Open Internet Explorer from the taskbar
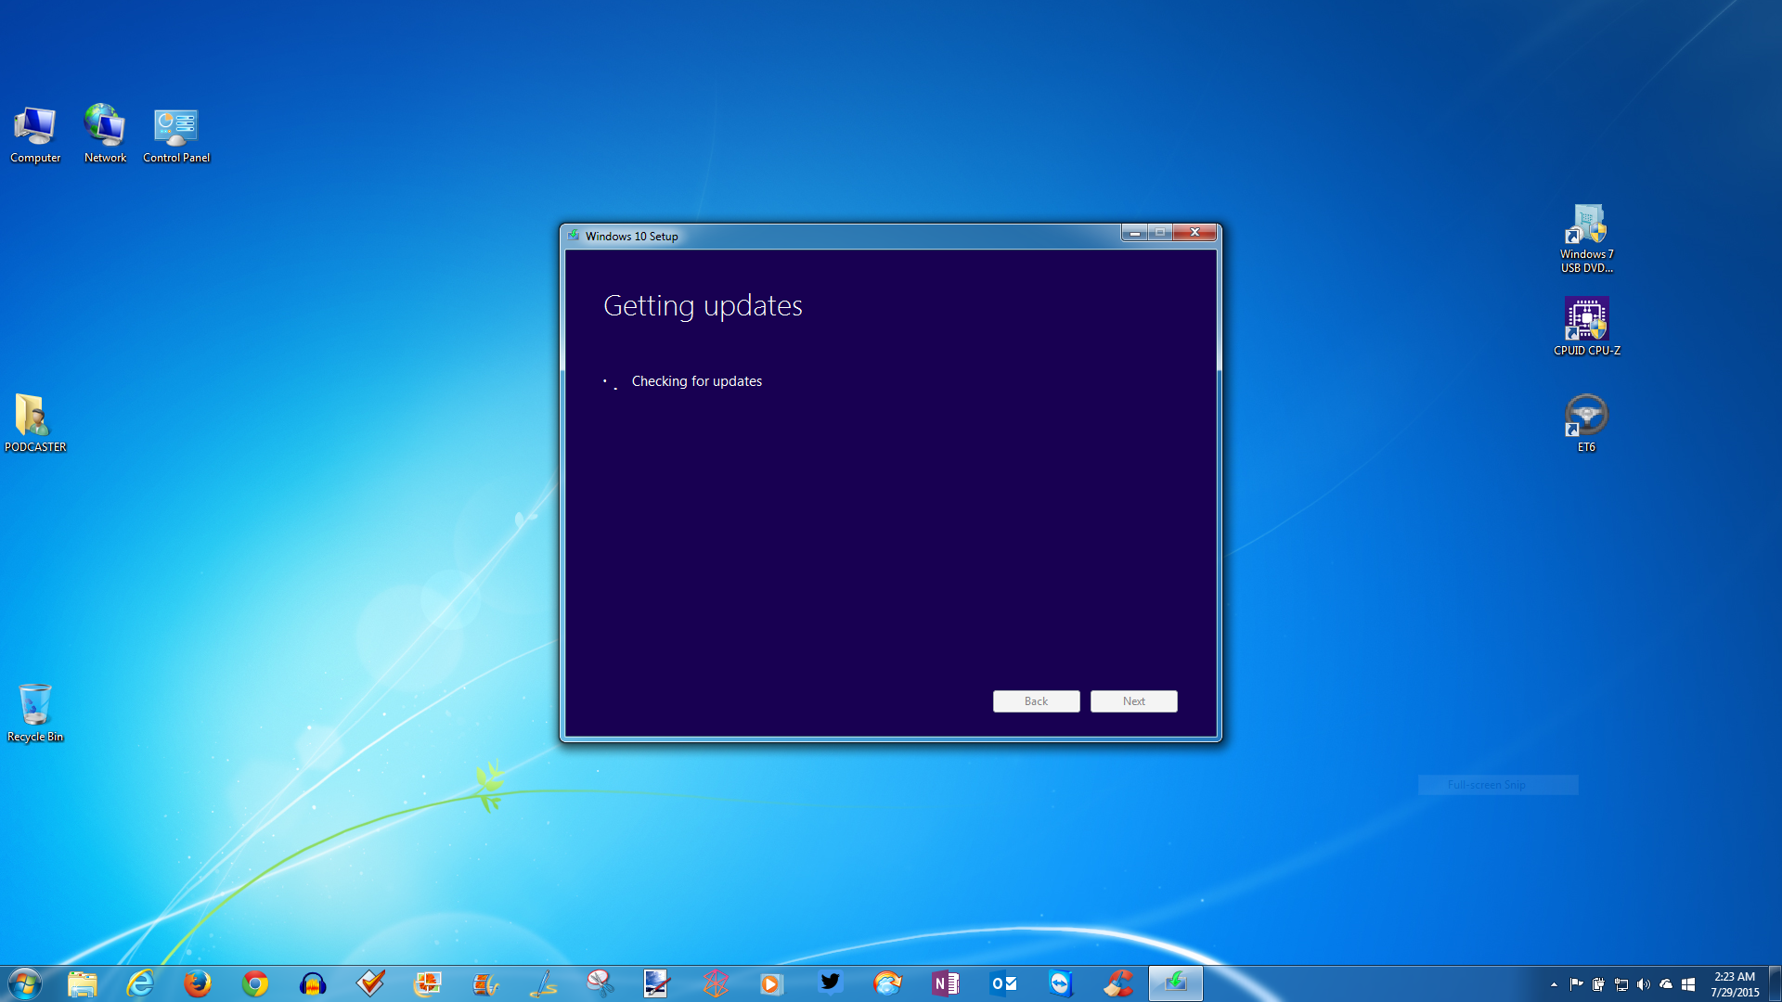This screenshot has height=1002, width=1782. tap(141, 983)
